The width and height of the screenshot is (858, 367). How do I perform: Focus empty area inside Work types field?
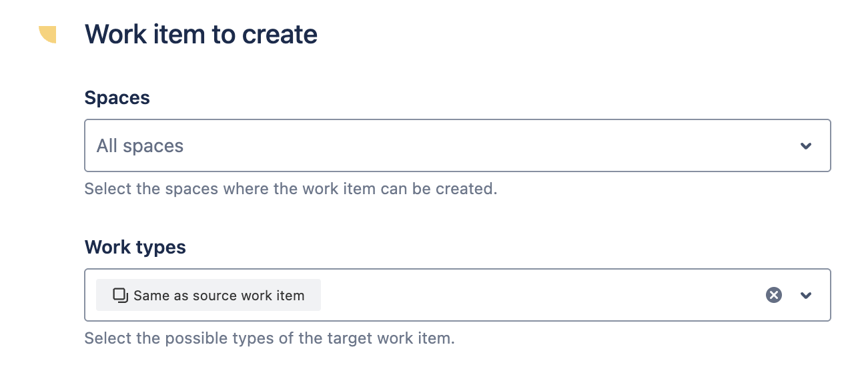(540, 295)
